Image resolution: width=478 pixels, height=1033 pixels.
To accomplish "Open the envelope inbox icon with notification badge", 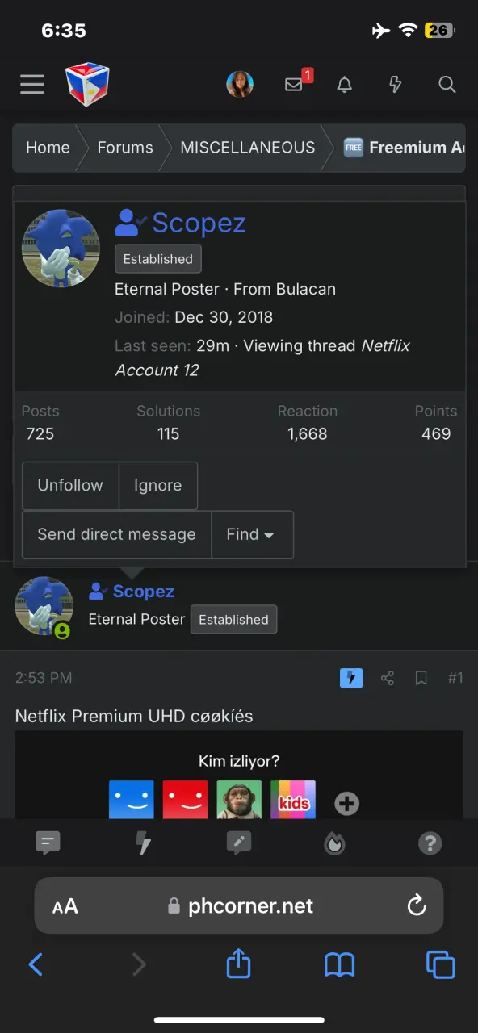I will point(296,83).
